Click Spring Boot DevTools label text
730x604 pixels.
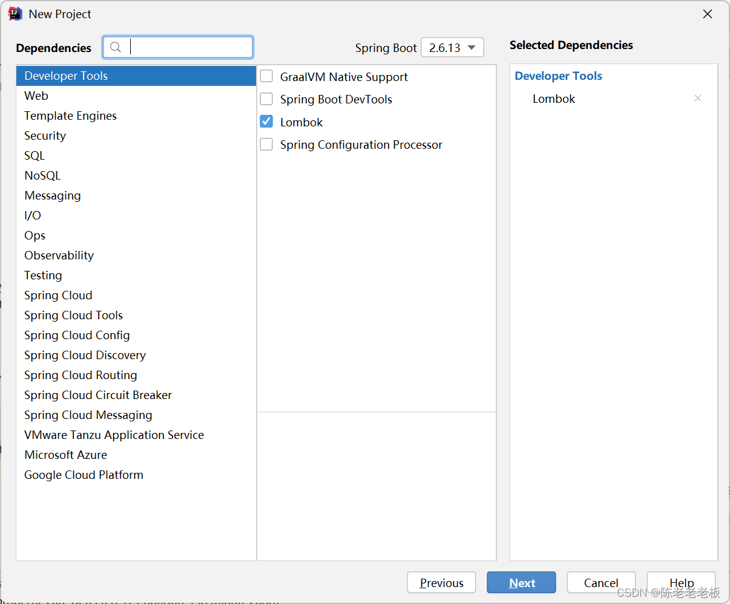(336, 99)
